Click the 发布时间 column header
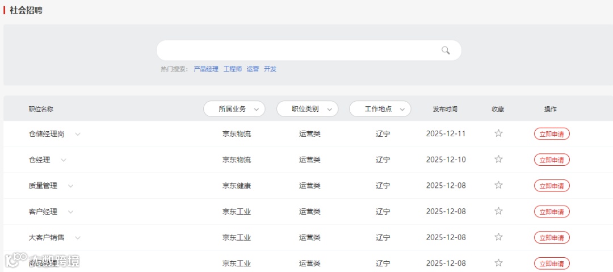Screen dimensions: 613x272 click(445, 109)
